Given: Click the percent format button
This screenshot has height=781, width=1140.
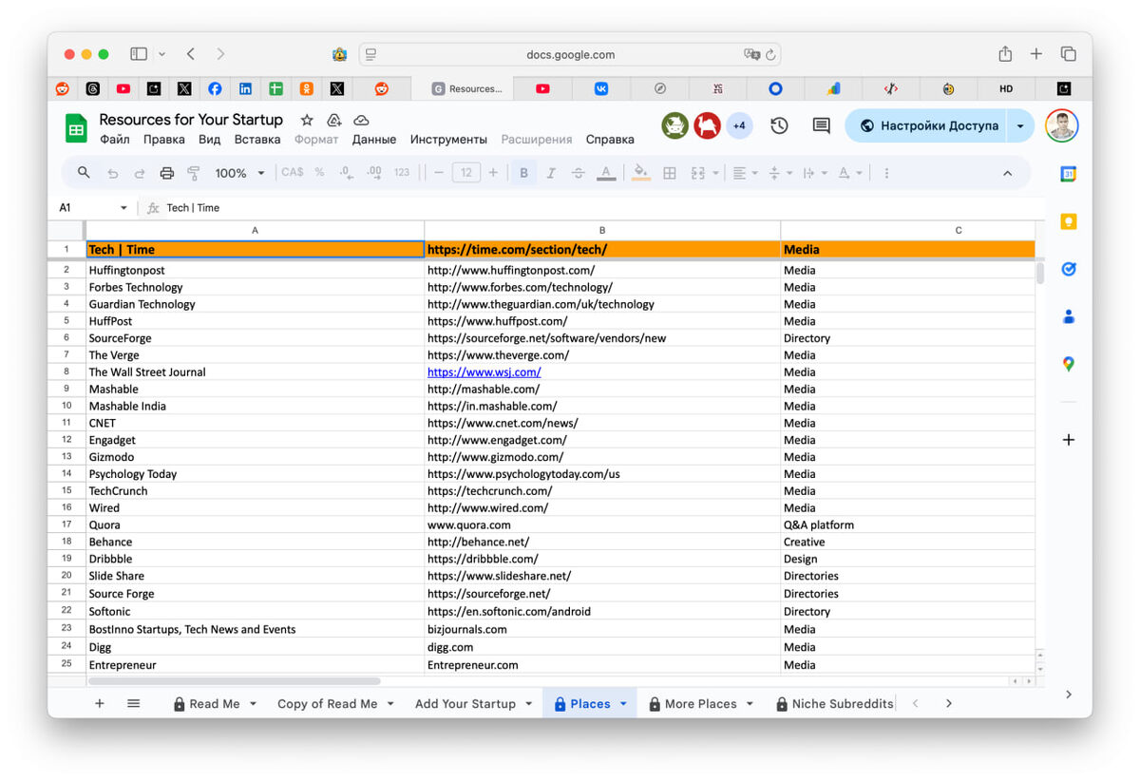Looking at the screenshot, I should 319,173.
